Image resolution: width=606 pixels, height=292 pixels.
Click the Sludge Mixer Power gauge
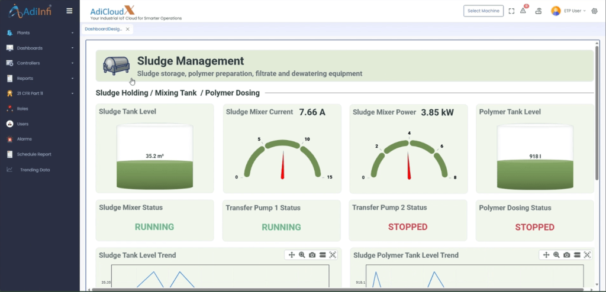[x=409, y=155]
